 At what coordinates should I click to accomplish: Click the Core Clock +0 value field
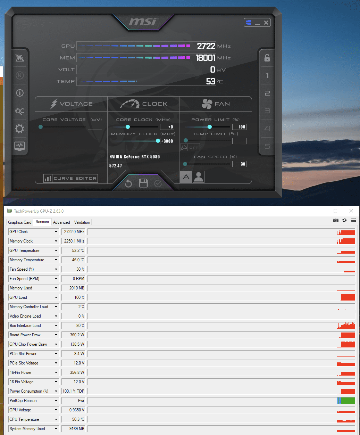167,127
